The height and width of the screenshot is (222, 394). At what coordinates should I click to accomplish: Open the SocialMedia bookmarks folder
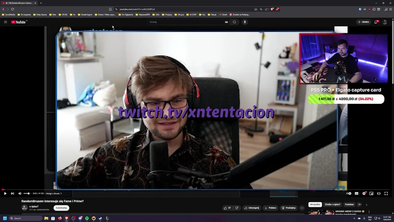click(x=9, y=14)
